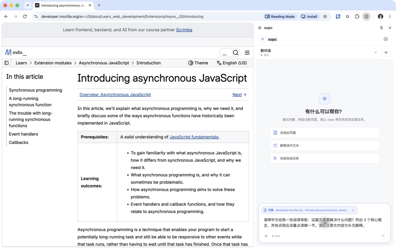Viewport: 396px width, 248px height.
Task: Open the profile avatar menu
Action: point(380,16)
